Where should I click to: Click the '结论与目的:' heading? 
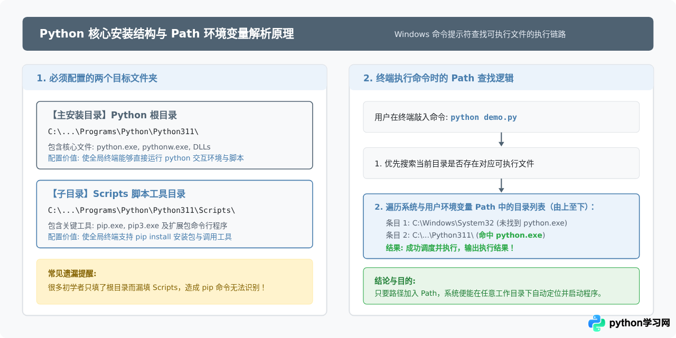[x=395, y=281]
